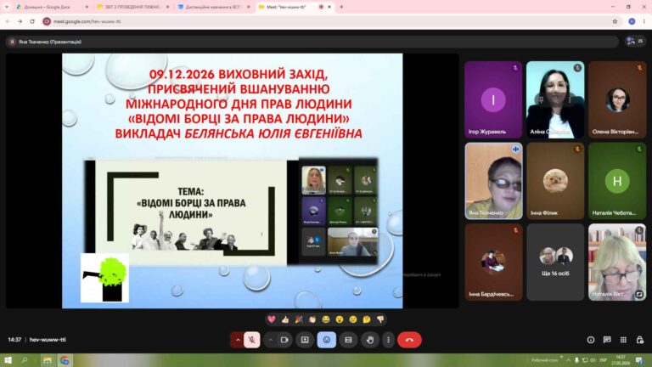652x367 pixels.
Task: Open the taskbar clock and calendar
Action: (x=621, y=360)
